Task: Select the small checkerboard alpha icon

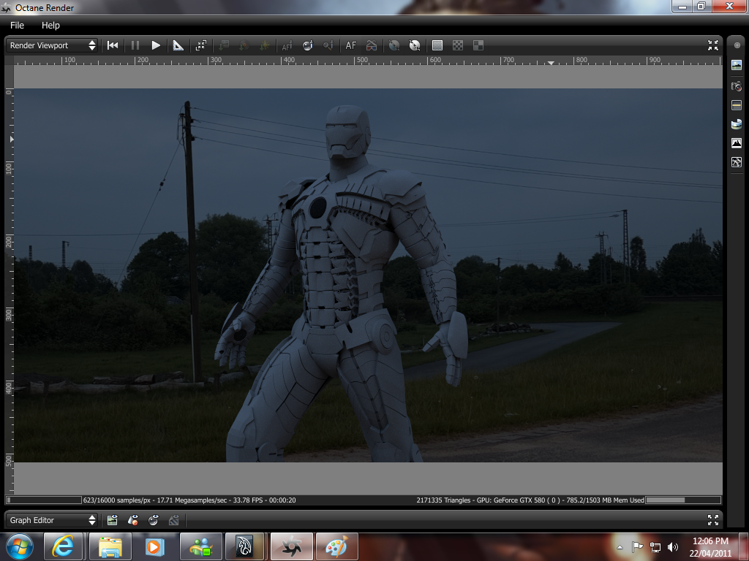Action: [x=458, y=45]
